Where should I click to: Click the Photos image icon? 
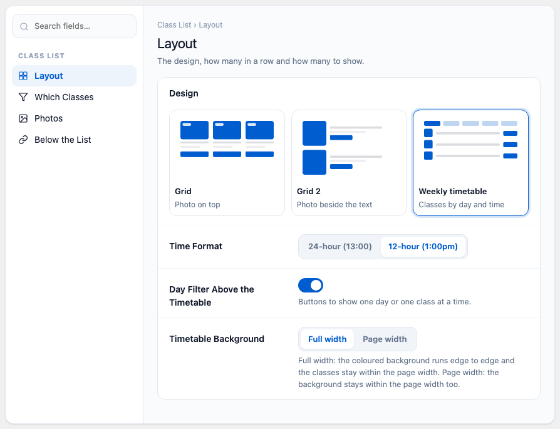point(23,118)
